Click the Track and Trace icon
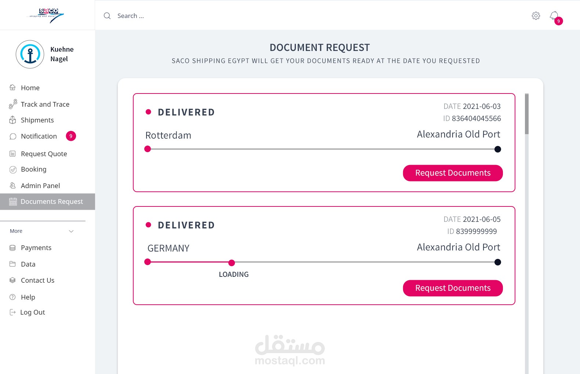The height and width of the screenshot is (374, 580). pos(13,104)
